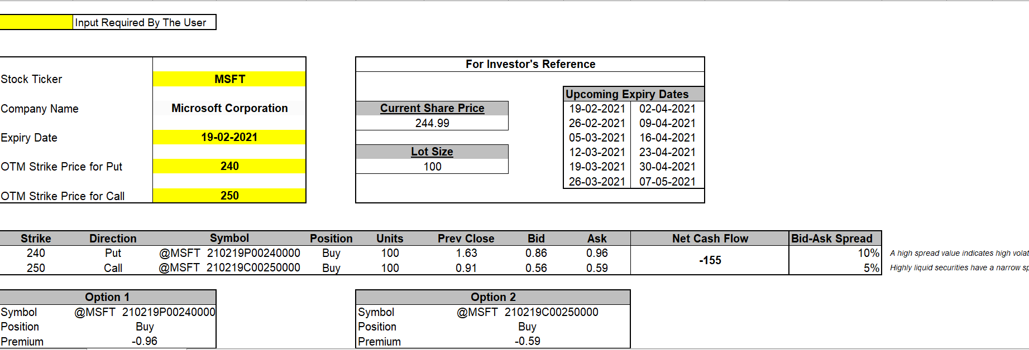Image resolution: width=1029 pixels, height=350 pixels.
Task: Click the yellow input legend color swatch
Action: pyautogui.click(x=36, y=22)
